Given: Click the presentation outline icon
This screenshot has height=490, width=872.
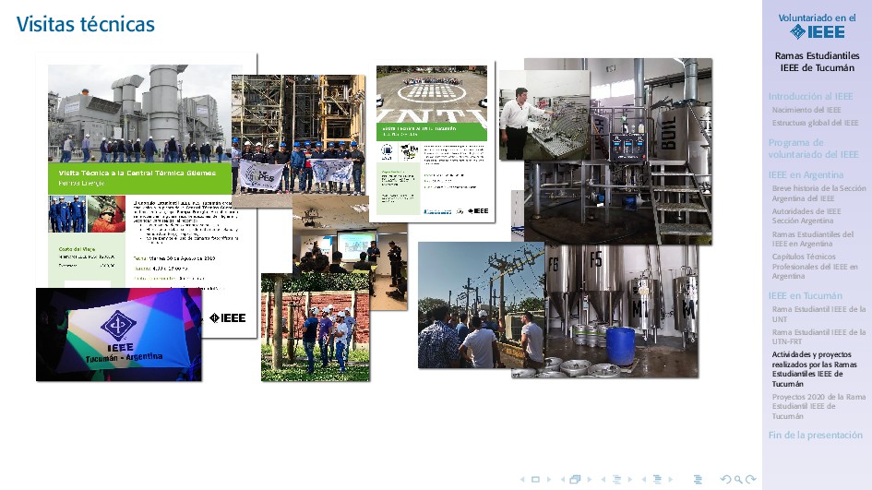Looking at the screenshot, I should tap(698, 479).
